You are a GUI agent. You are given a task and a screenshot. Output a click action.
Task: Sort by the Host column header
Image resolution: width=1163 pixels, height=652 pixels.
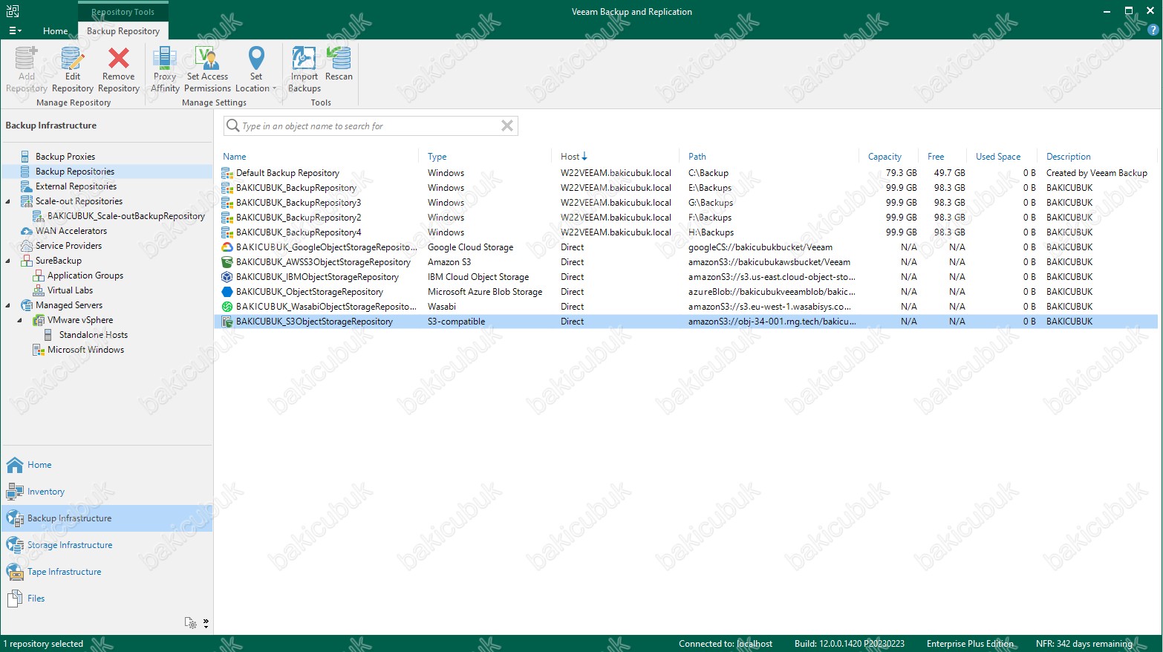[570, 157]
